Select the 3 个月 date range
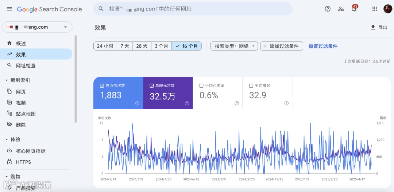The height and width of the screenshot is (192, 394). pyautogui.click(x=162, y=46)
